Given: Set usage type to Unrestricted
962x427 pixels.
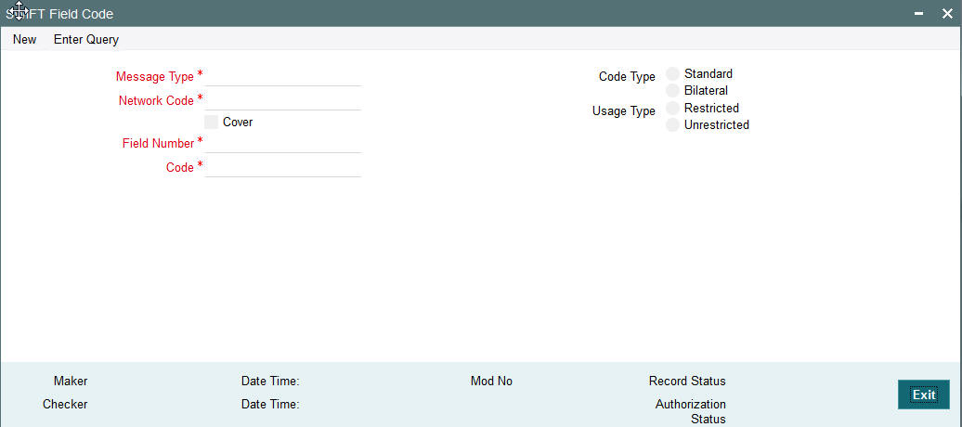Looking at the screenshot, I should [x=673, y=125].
